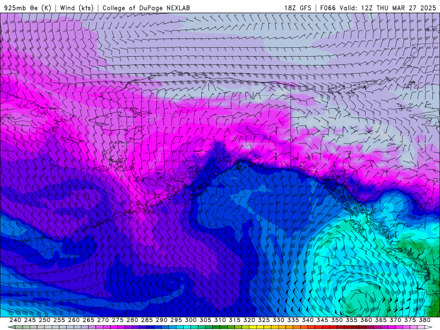Select the 345 color scale value
This screenshot has width=440, height=330.
pos(322,320)
